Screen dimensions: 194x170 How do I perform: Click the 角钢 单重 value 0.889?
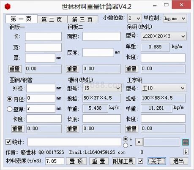(155, 47)
